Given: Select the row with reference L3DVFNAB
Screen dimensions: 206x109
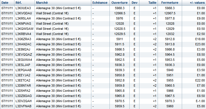Looking at the screenshot, I should pos(103,106).
